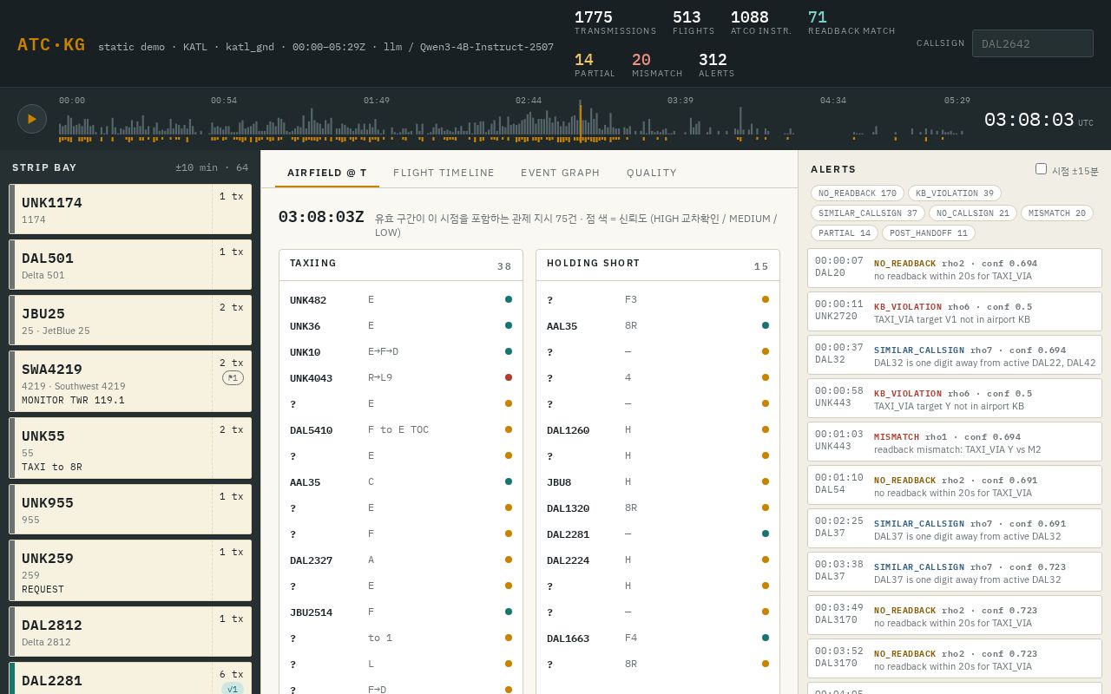Viewport: 1111px width, 694px height.
Task: Select the UNK955 strip
Action: [x=130, y=509]
